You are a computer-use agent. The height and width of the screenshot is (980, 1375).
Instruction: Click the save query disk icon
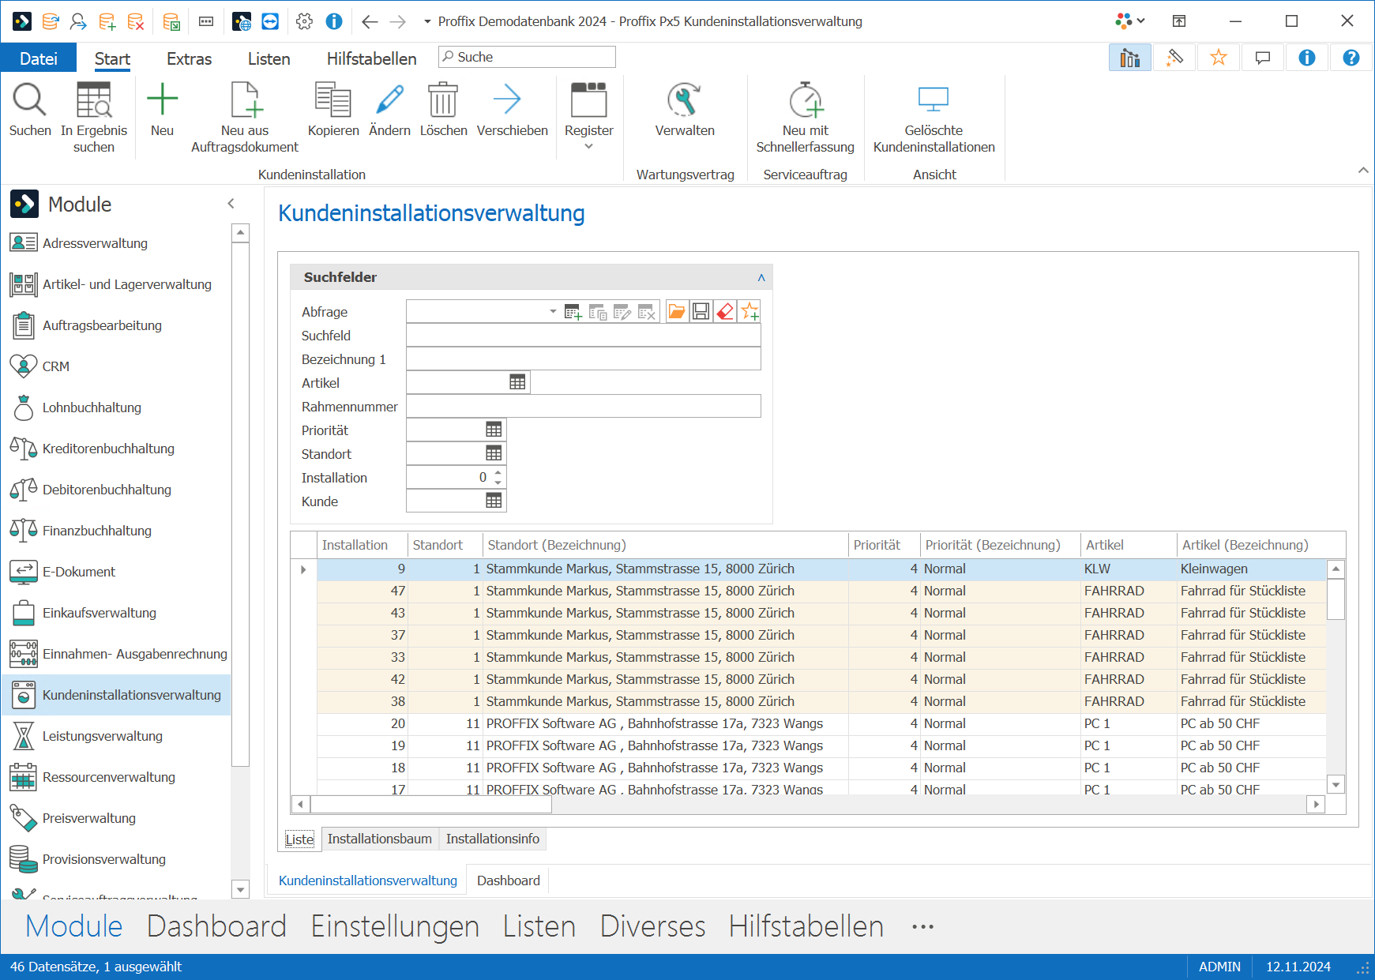coord(701,312)
